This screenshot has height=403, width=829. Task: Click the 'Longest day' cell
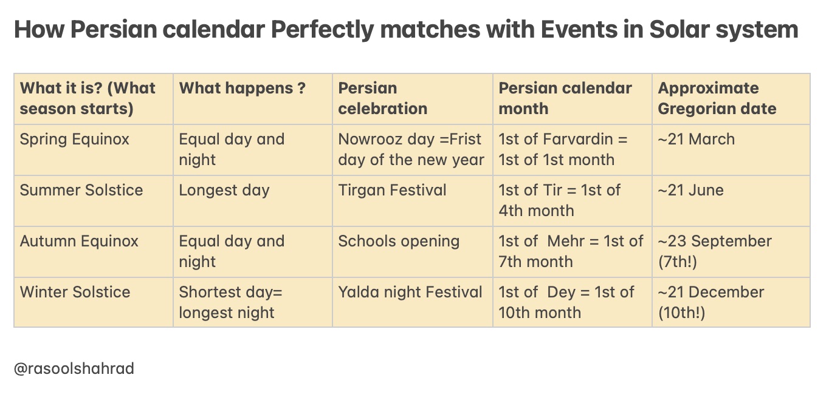point(253,201)
